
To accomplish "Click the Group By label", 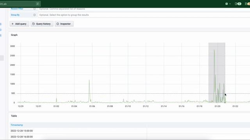I will coord(15,15).
